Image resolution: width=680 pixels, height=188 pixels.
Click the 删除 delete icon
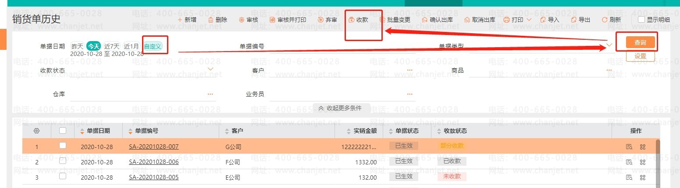tap(211, 20)
